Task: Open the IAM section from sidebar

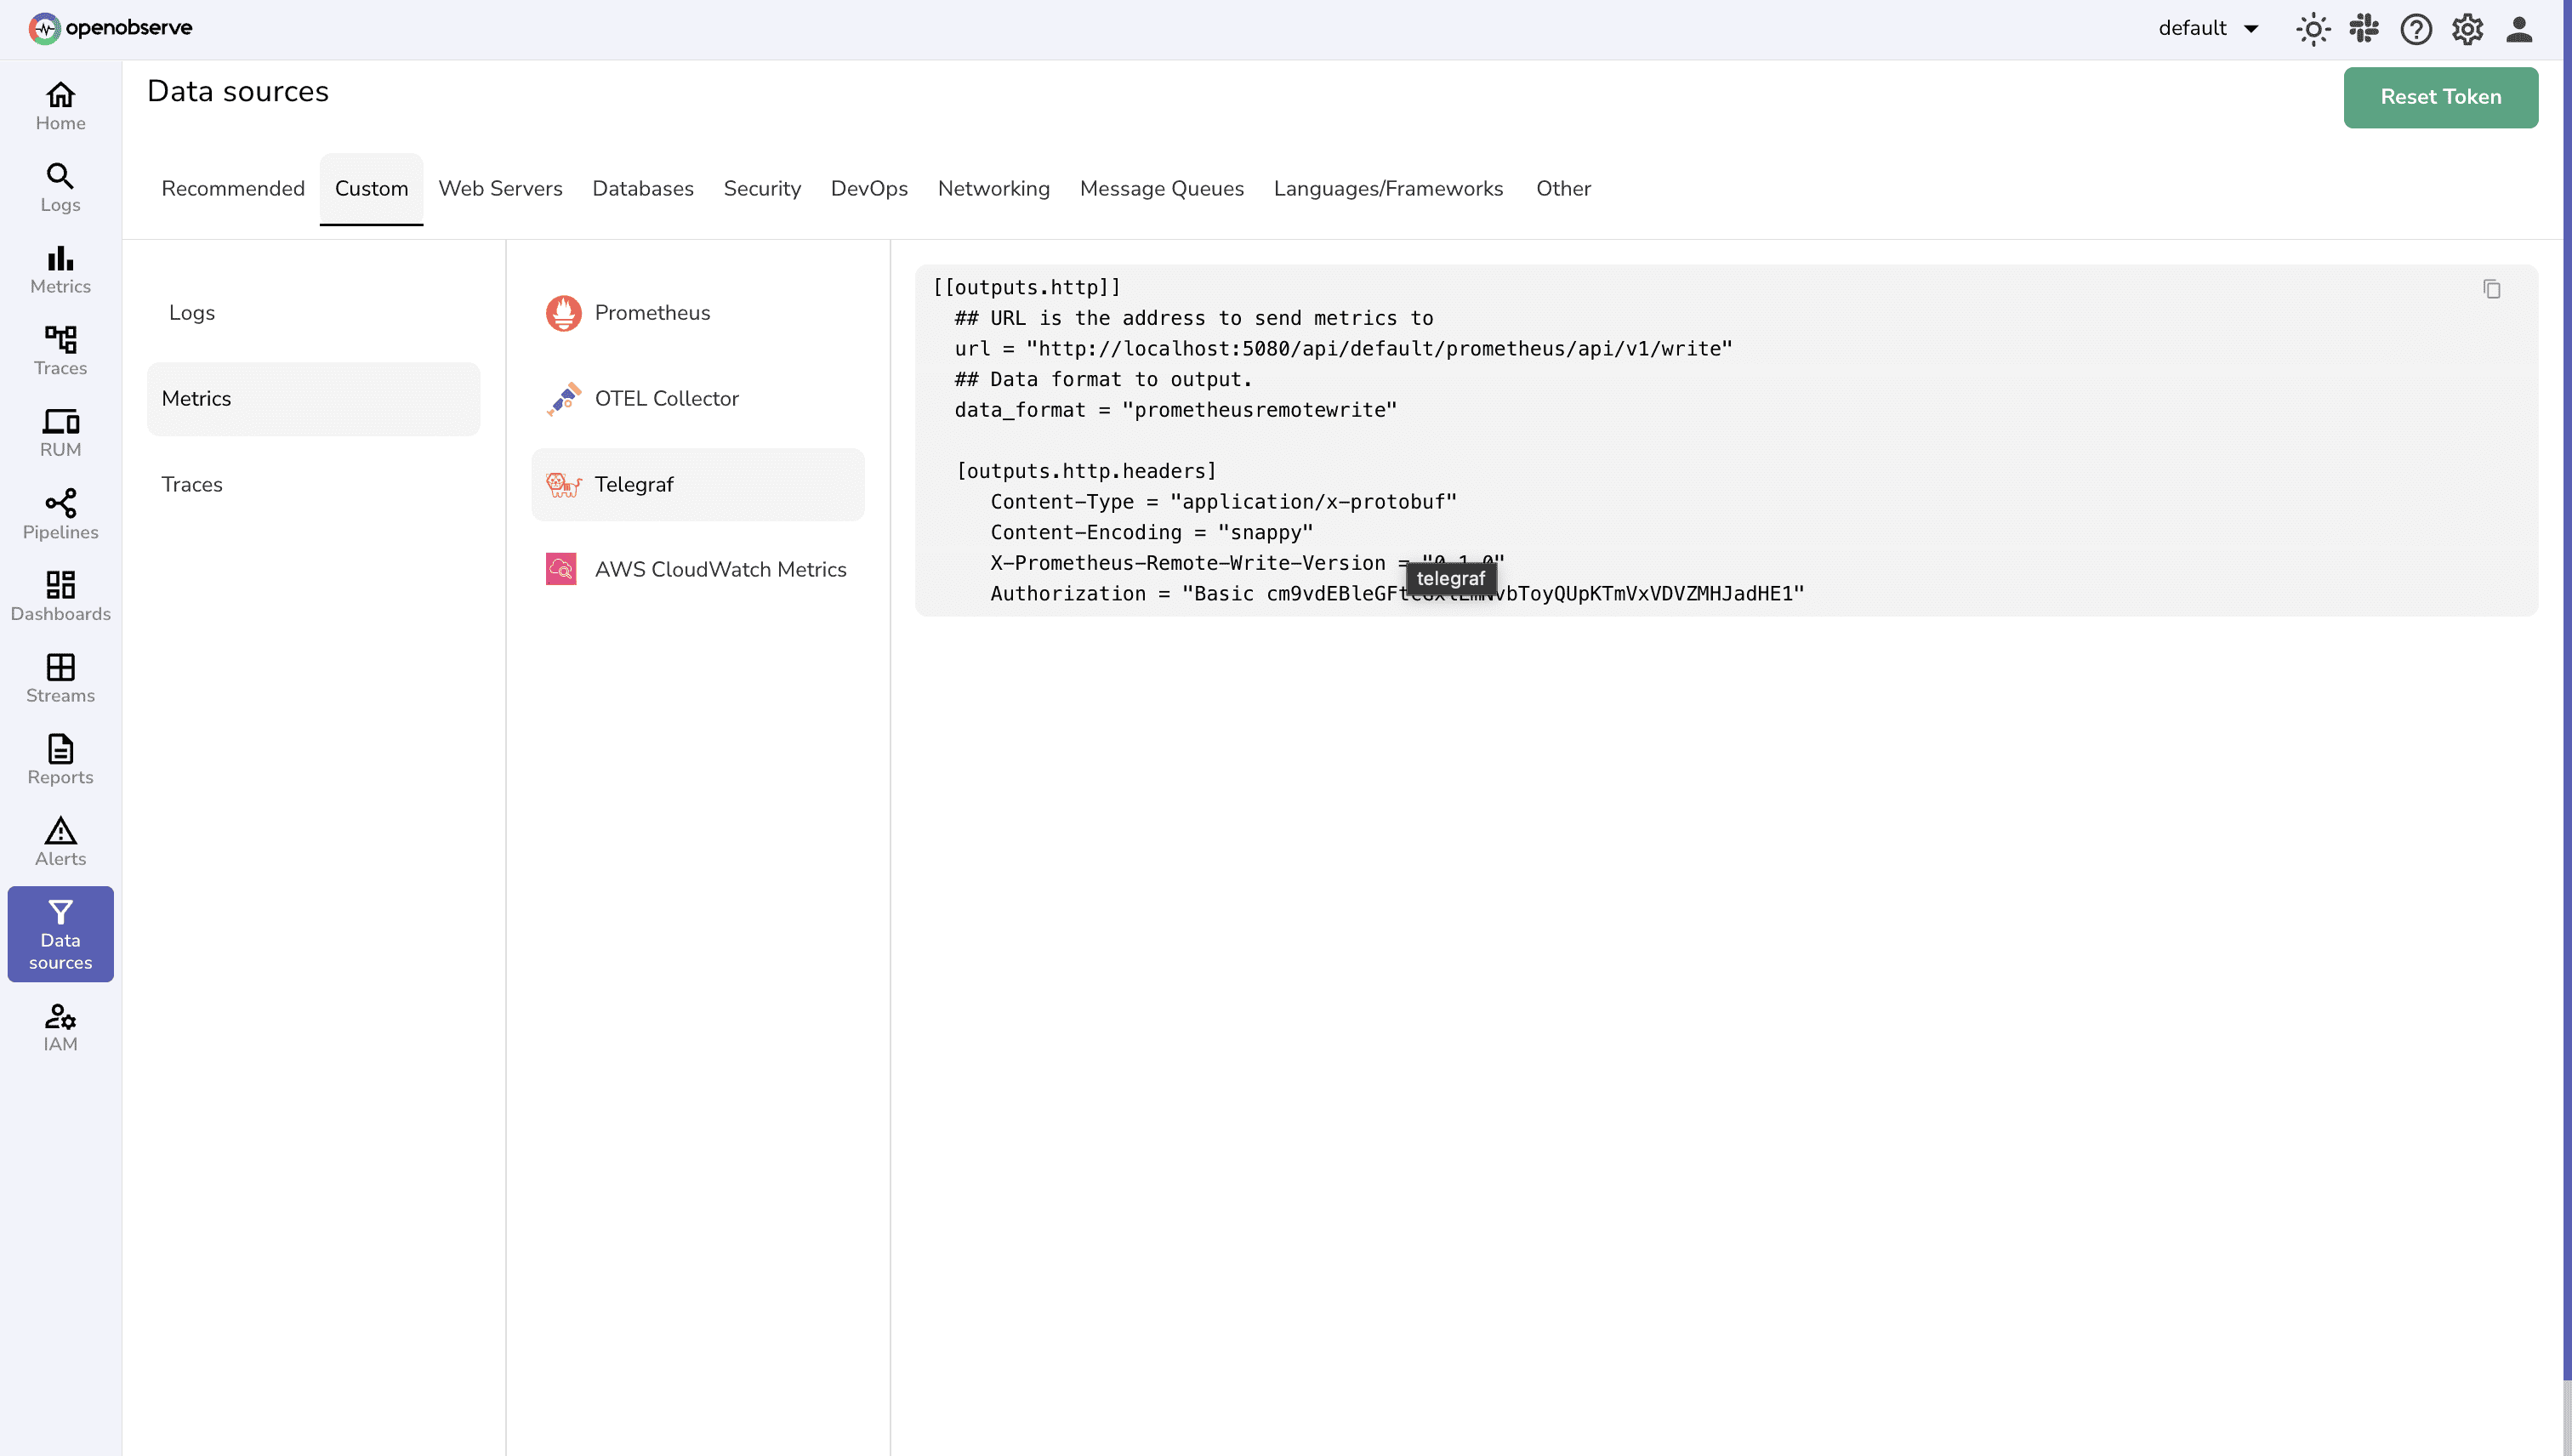Action: 60,1027
